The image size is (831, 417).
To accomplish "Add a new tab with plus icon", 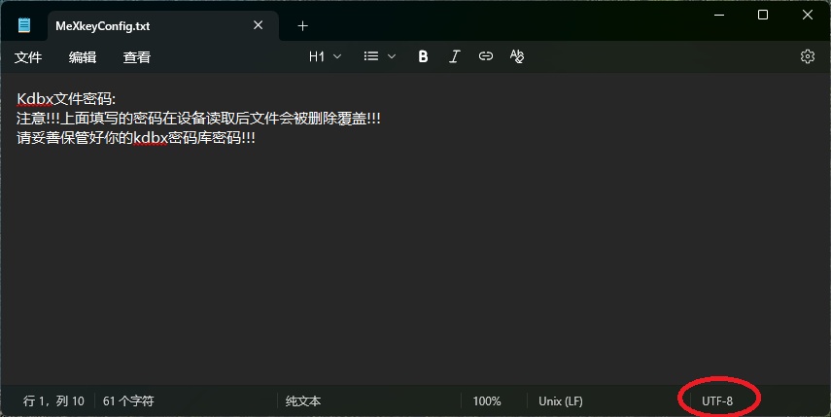I will (302, 25).
